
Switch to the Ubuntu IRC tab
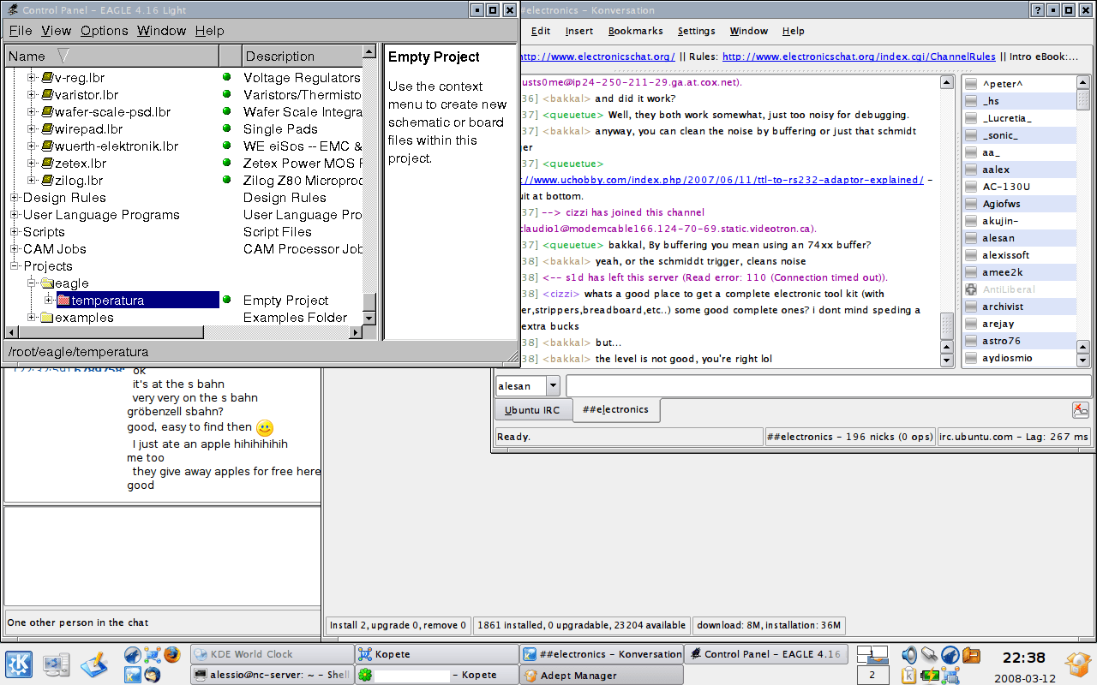pos(532,410)
